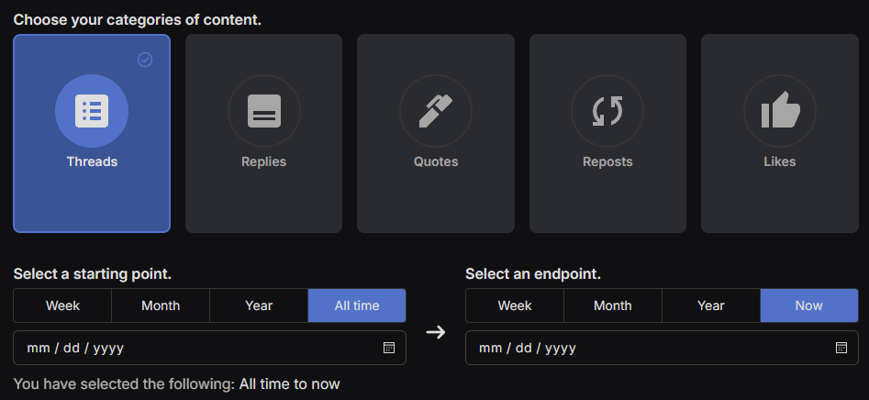Select Week as the starting point
Screen dimensions: 869x400
tap(62, 306)
